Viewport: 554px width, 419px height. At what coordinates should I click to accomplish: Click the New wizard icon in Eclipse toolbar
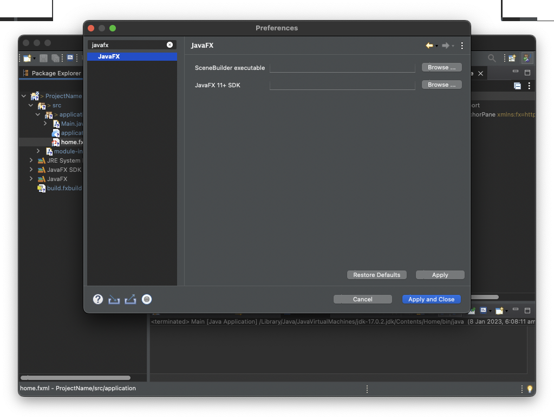point(27,58)
